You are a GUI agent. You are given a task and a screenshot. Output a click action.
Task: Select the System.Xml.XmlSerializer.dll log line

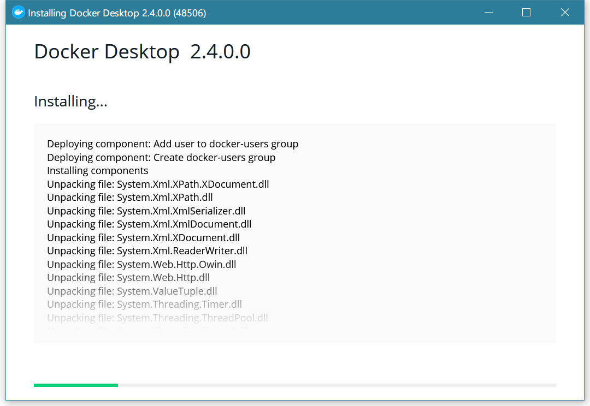(146, 211)
